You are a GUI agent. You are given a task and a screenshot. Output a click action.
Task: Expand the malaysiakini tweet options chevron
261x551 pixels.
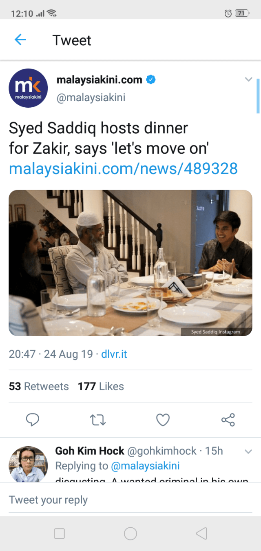[248, 80]
